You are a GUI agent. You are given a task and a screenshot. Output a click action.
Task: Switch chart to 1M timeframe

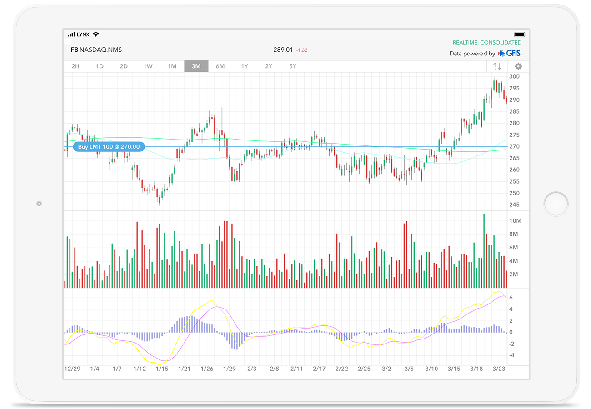[x=172, y=66]
